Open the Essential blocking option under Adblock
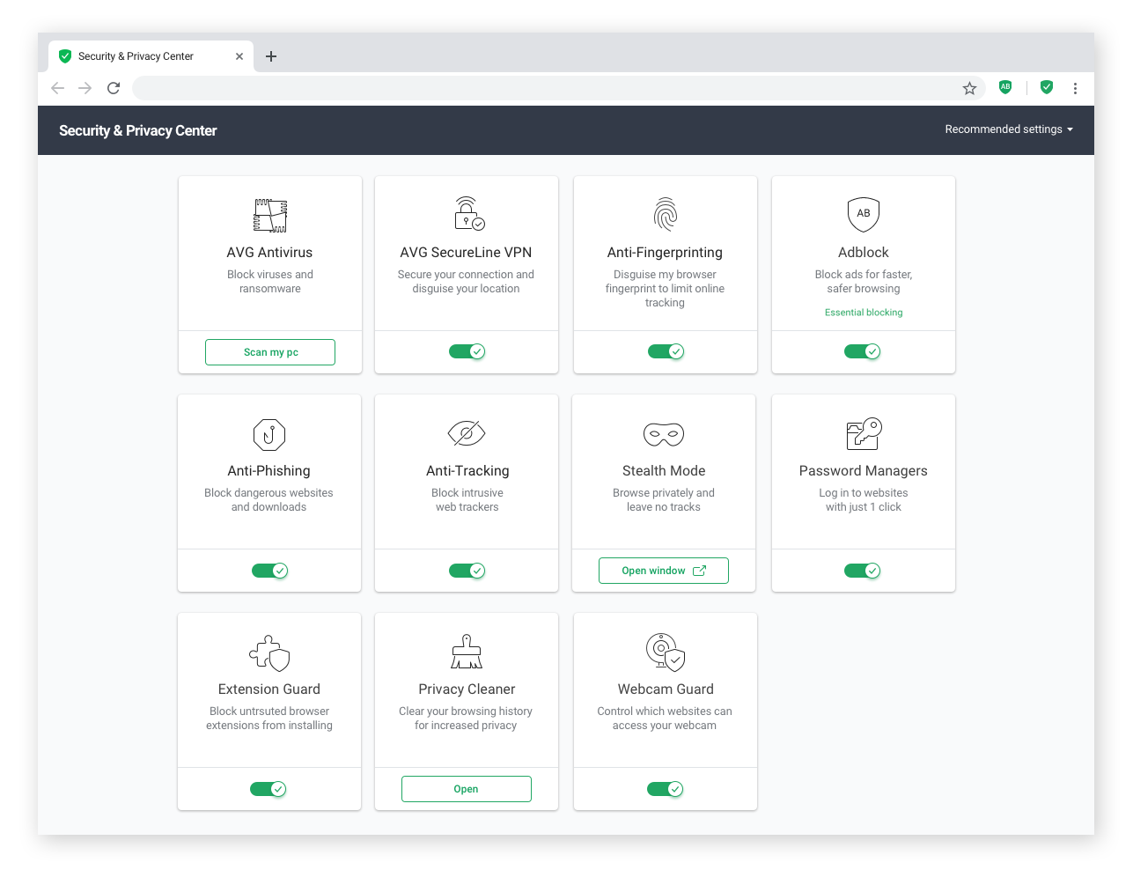The height and width of the screenshot is (870, 1133). click(863, 312)
